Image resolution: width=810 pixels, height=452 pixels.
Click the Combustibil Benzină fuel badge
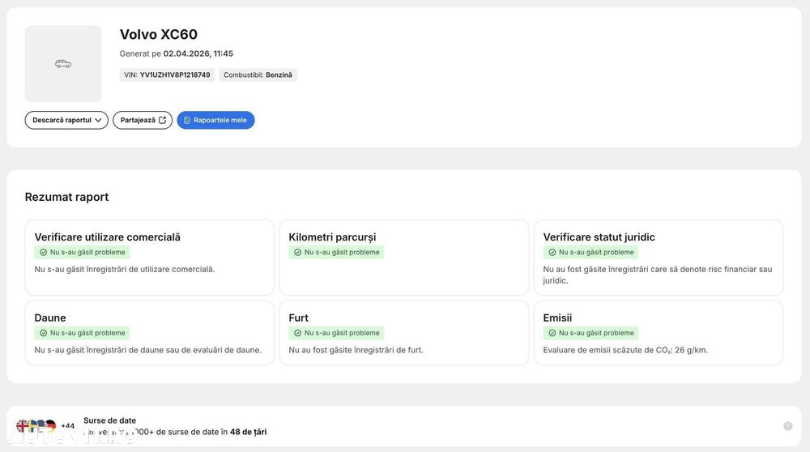(258, 75)
